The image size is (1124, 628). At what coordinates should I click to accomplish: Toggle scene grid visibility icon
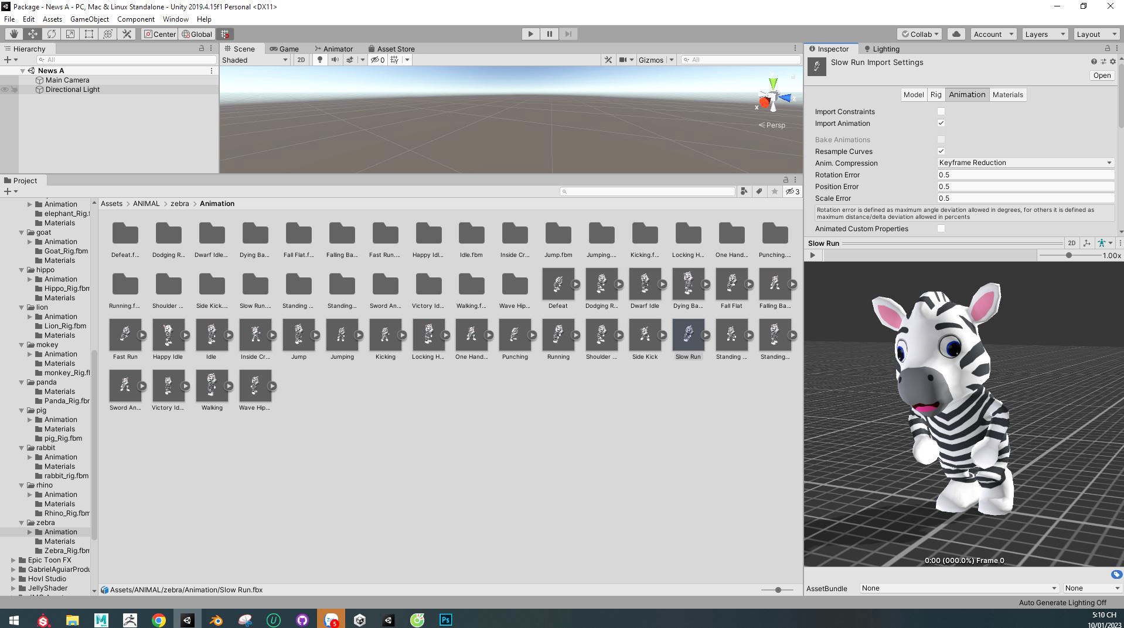point(394,60)
